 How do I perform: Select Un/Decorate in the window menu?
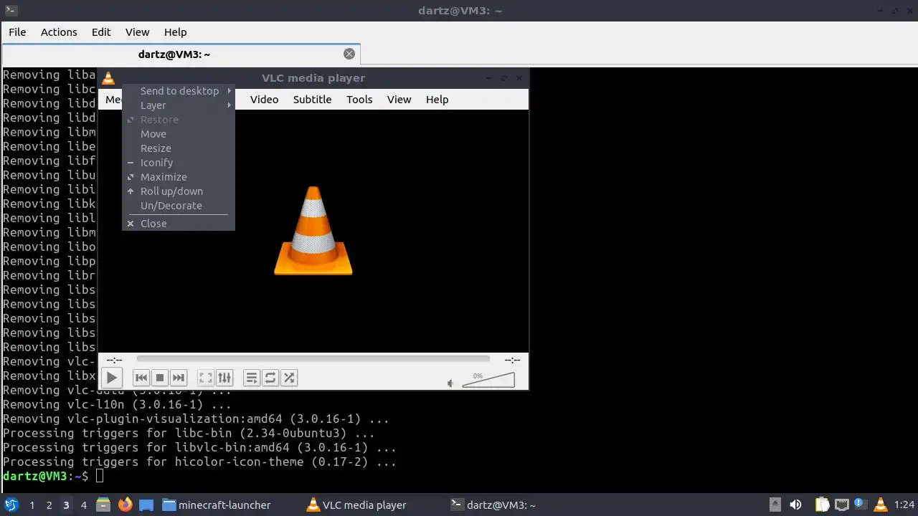(179, 206)
